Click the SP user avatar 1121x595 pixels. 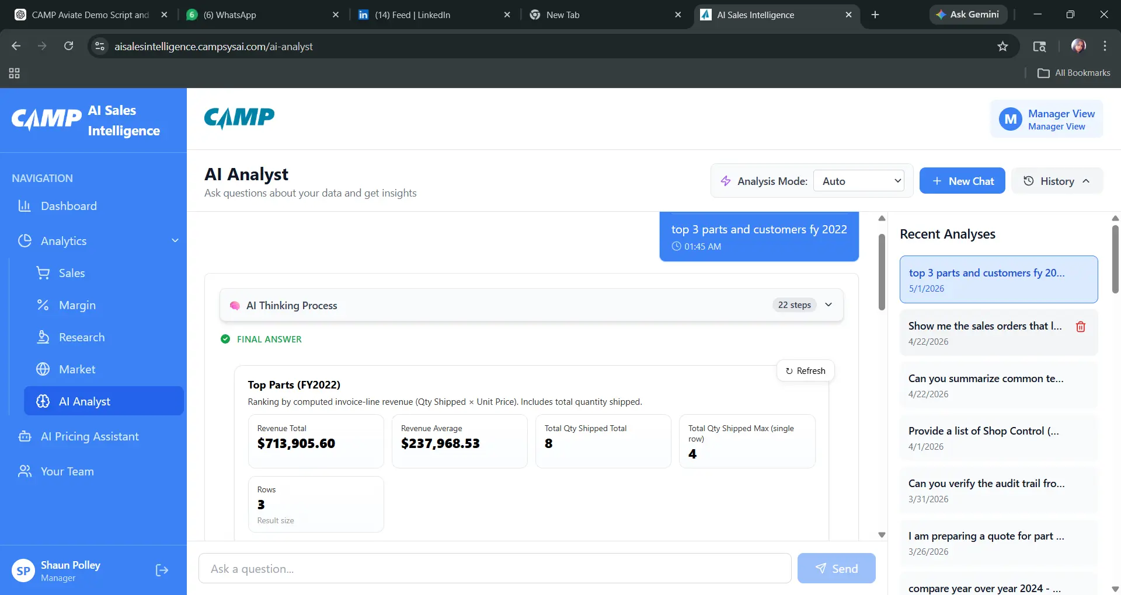click(23, 570)
